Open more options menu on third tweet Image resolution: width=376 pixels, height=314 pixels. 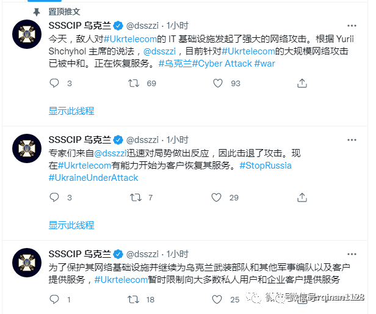352,254
